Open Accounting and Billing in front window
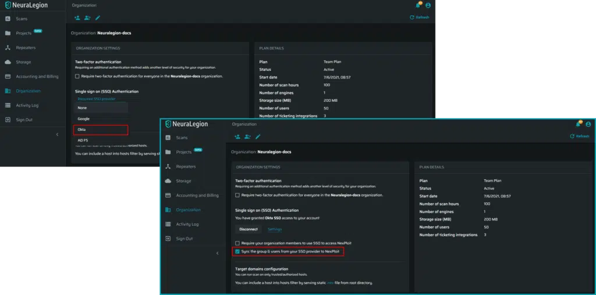The width and height of the screenshot is (596, 295). click(197, 196)
